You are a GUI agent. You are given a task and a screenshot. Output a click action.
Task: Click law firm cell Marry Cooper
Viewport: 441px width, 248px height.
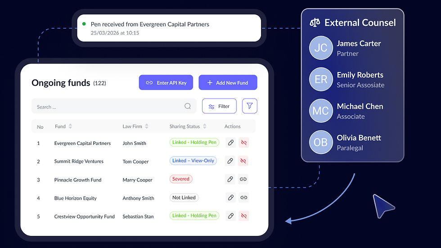137,180
